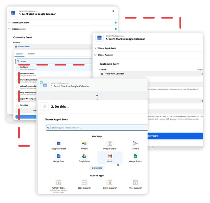Open the Choose value calendar dropdown
Screen dimensions: 210x203
click(53, 47)
